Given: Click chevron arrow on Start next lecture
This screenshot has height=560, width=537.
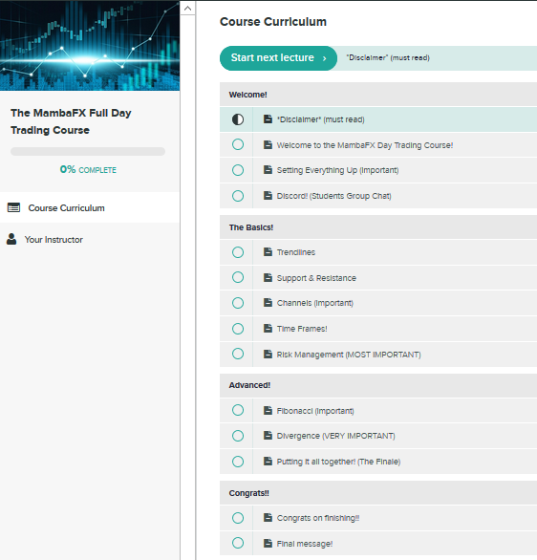Looking at the screenshot, I should [x=324, y=58].
